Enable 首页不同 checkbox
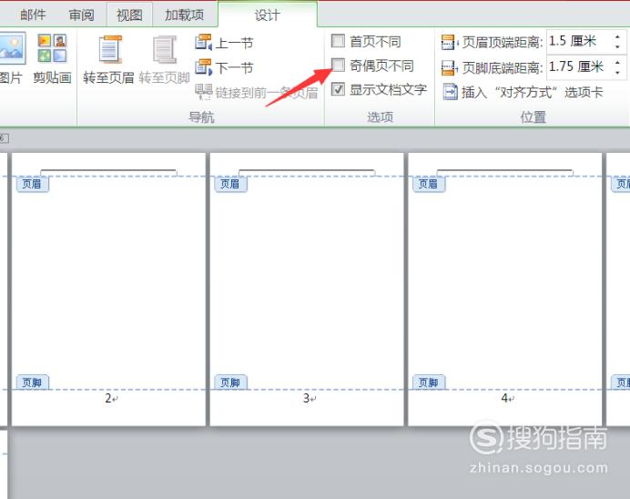The width and height of the screenshot is (630, 499). 338,41
